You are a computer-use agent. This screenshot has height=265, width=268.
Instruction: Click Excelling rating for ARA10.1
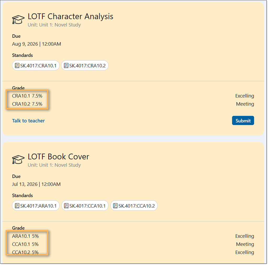[x=245, y=236]
